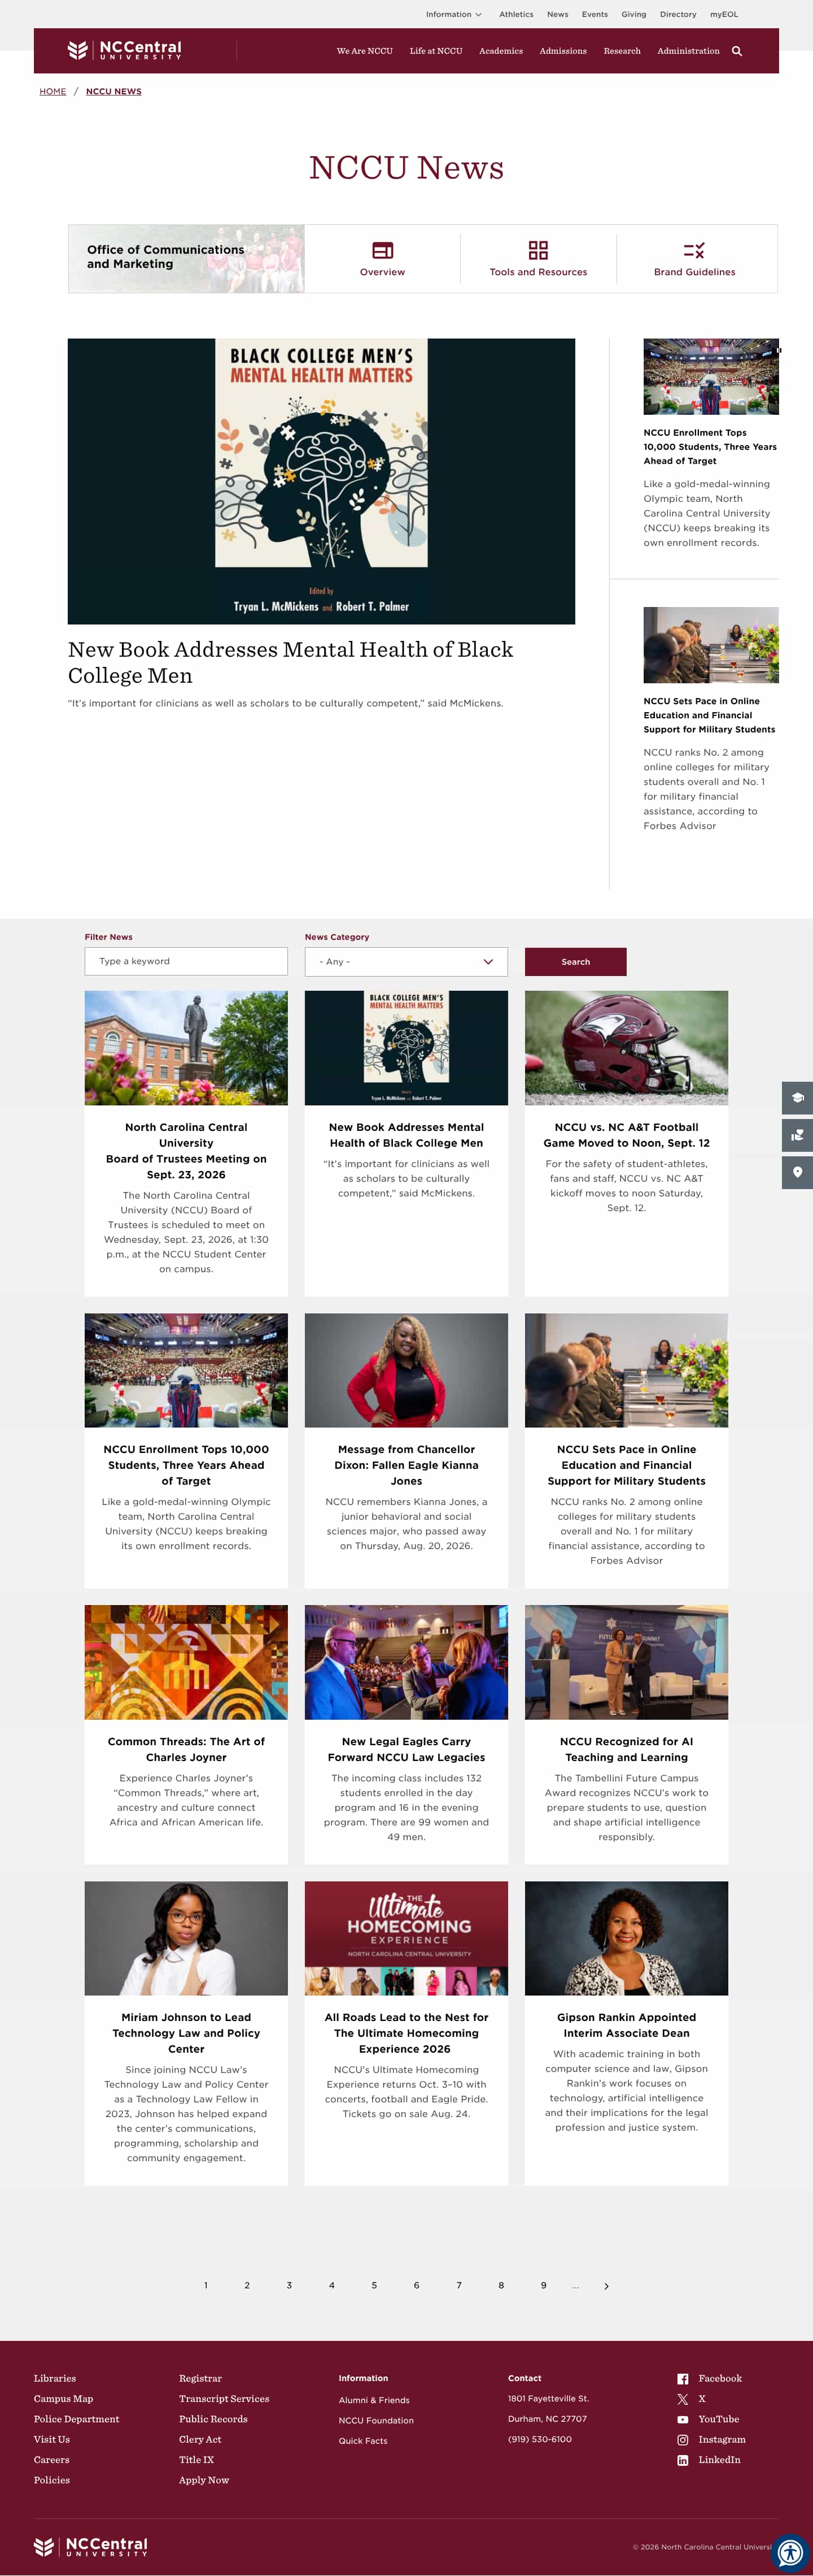Image resolution: width=813 pixels, height=2576 pixels.
Task: Open Campus Map footer link
Action: click(x=63, y=2398)
